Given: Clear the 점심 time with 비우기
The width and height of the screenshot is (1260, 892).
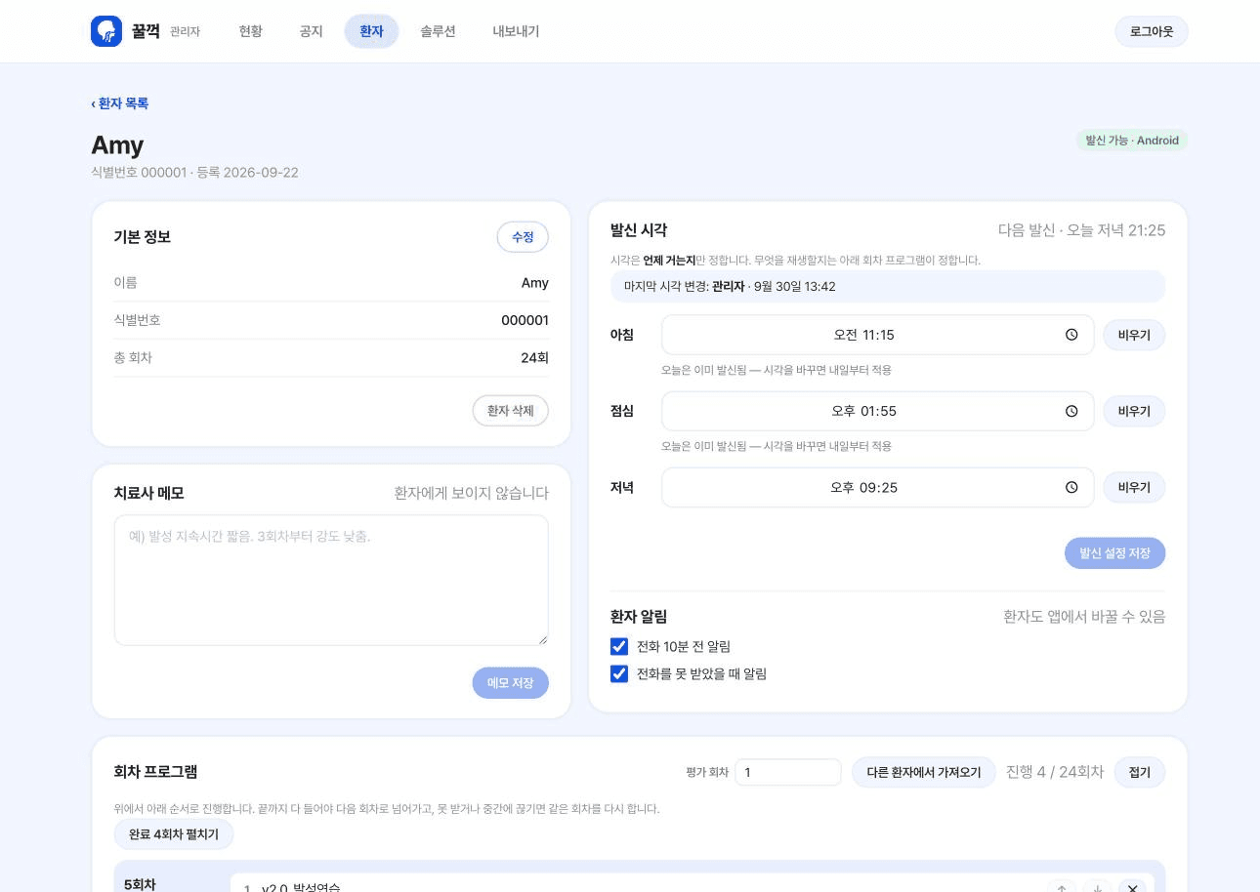Looking at the screenshot, I should [x=1134, y=411].
